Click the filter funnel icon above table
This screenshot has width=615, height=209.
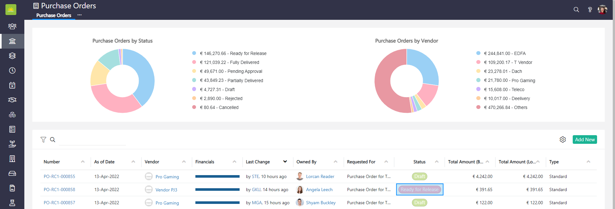click(x=43, y=140)
